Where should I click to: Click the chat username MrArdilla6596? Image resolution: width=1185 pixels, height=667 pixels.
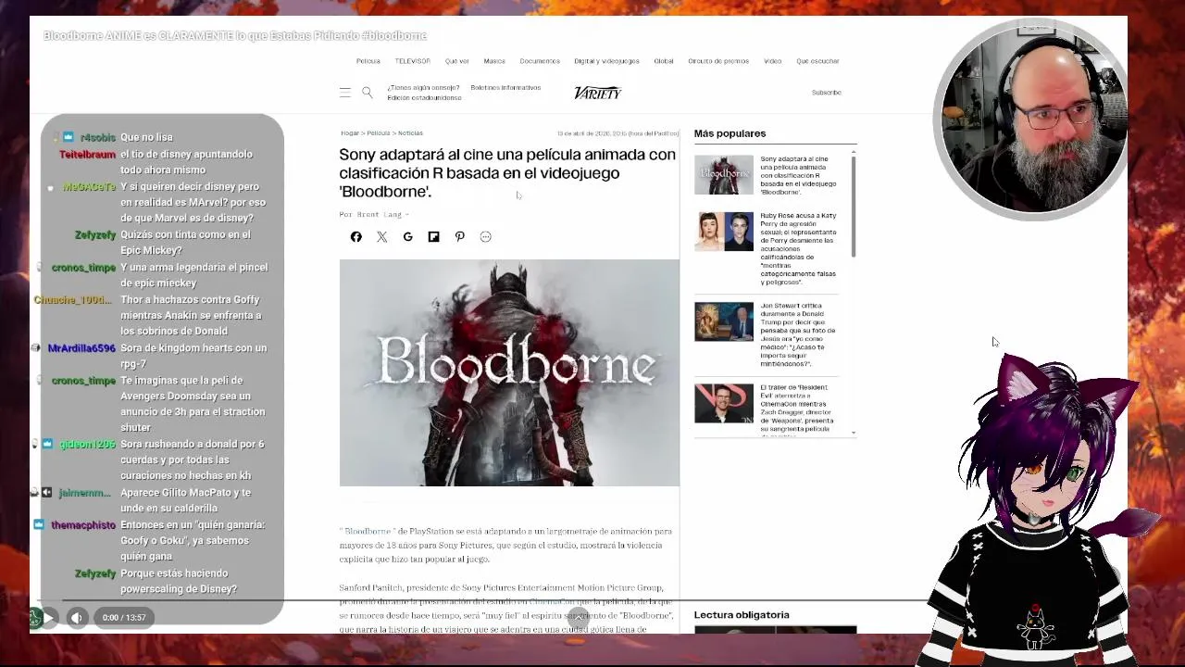pyautogui.click(x=81, y=348)
